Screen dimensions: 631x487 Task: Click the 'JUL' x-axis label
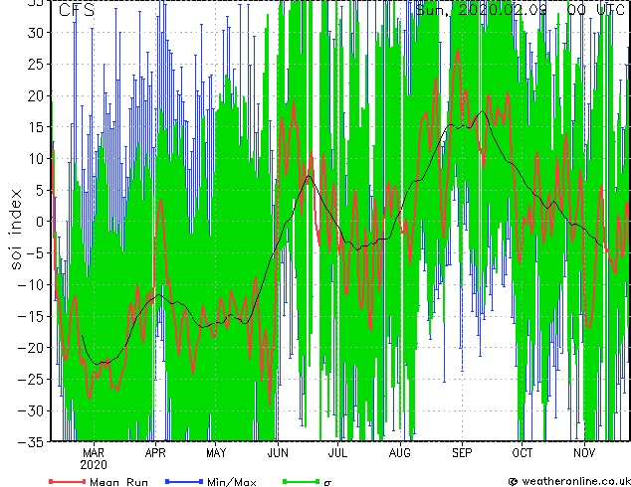point(337,453)
